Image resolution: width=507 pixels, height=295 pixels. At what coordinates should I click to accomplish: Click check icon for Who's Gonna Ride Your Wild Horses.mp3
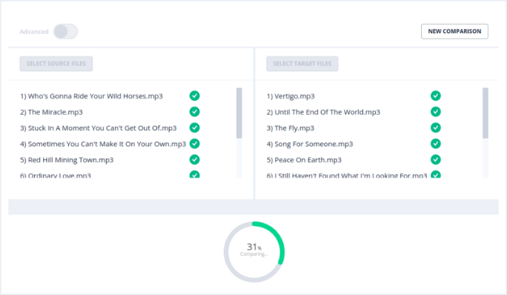pyautogui.click(x=194, y=96)
